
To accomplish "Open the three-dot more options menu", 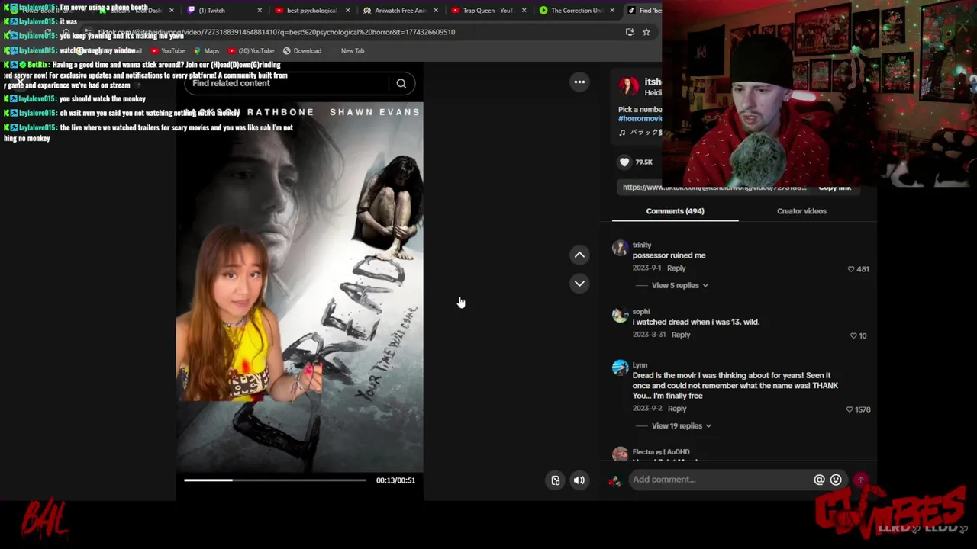I will pyautogui.click(x=580, y=82).
